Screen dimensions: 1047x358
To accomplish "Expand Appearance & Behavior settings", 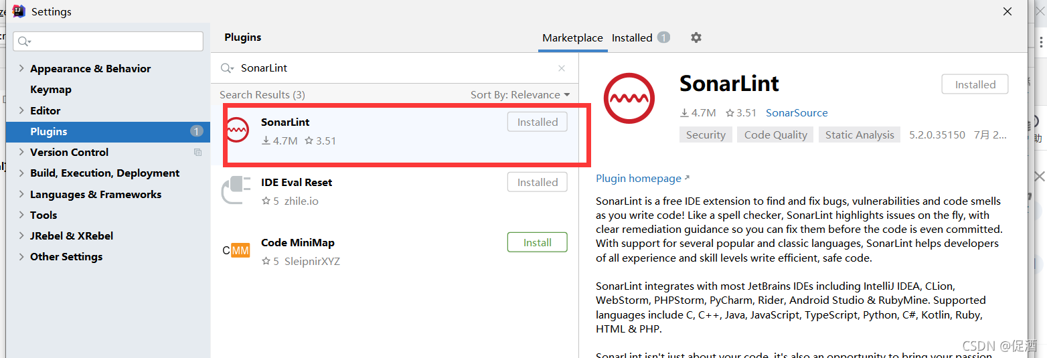I will pyautogui.click(x=21, y=68).
